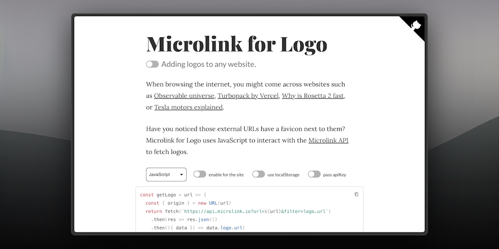Turn on 'enable for the site' toggle

tap(200, 174)
